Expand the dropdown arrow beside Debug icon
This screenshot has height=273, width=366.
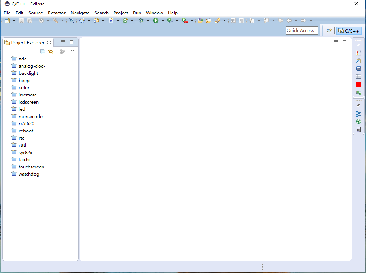(148, 21)
